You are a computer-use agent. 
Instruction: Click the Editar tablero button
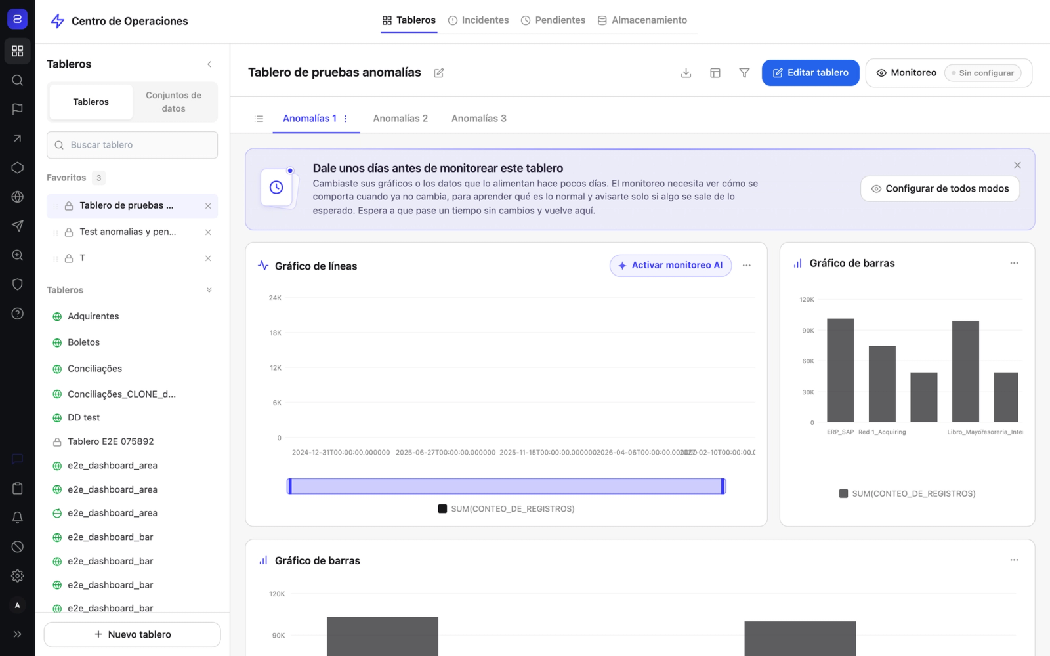pyautogui.click(x=810, y=73)
